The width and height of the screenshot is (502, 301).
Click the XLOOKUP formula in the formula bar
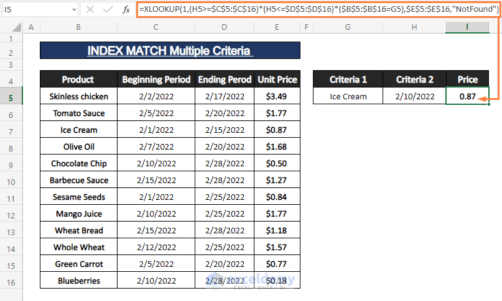pyautogui.click(x=317, y=9)
